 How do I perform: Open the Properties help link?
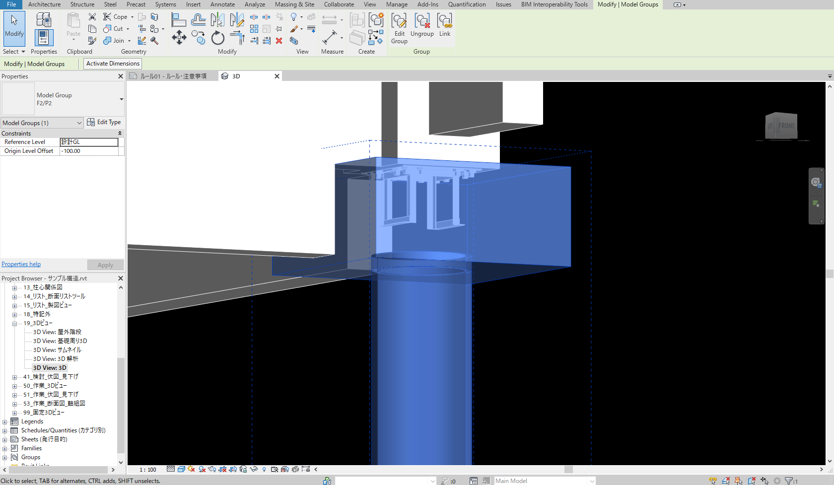21,264
